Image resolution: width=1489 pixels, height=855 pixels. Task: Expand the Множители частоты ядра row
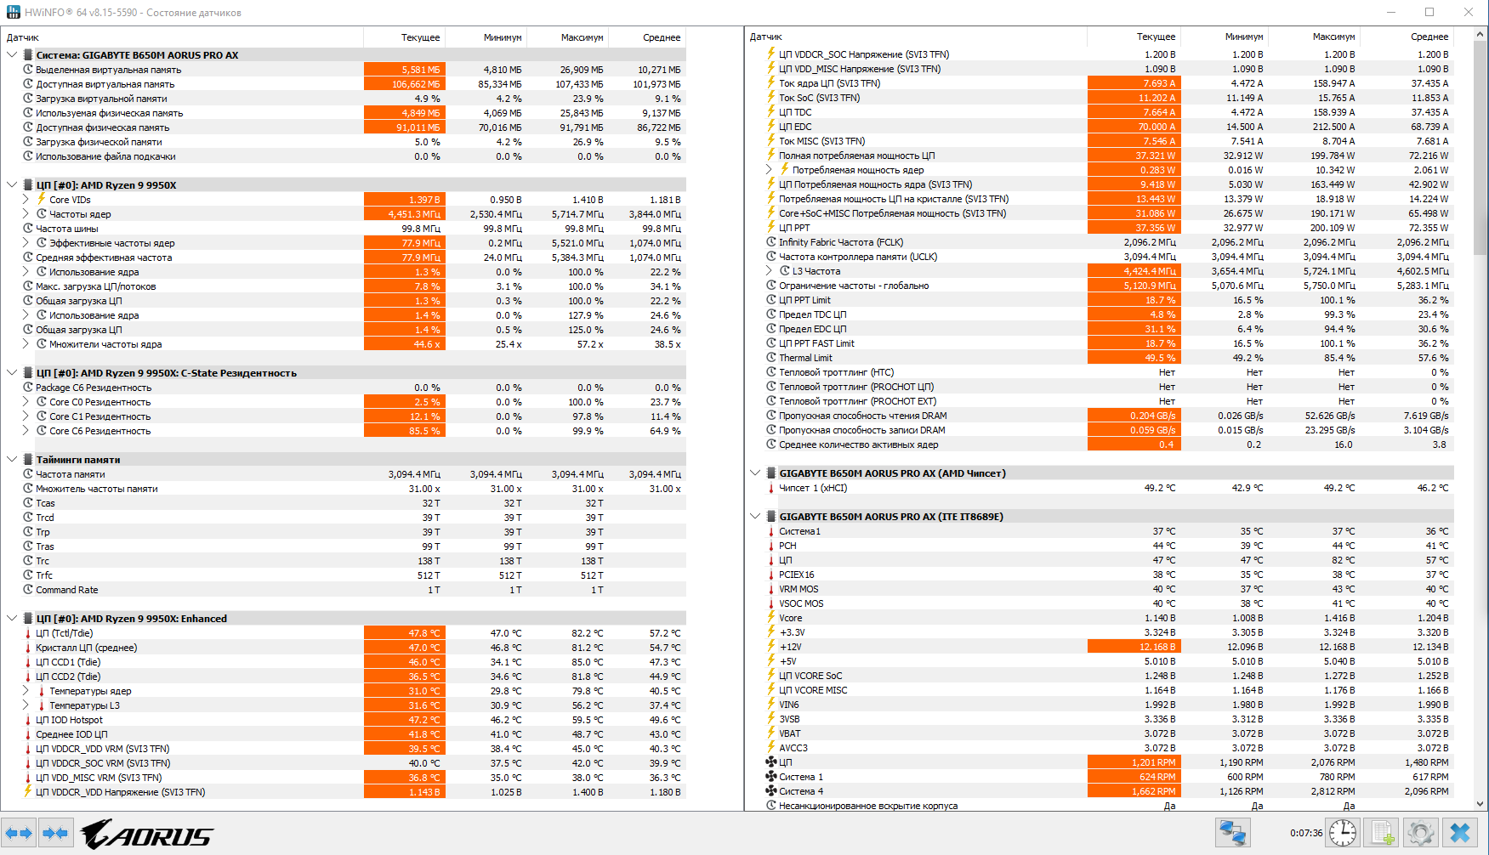click(26, 344)
